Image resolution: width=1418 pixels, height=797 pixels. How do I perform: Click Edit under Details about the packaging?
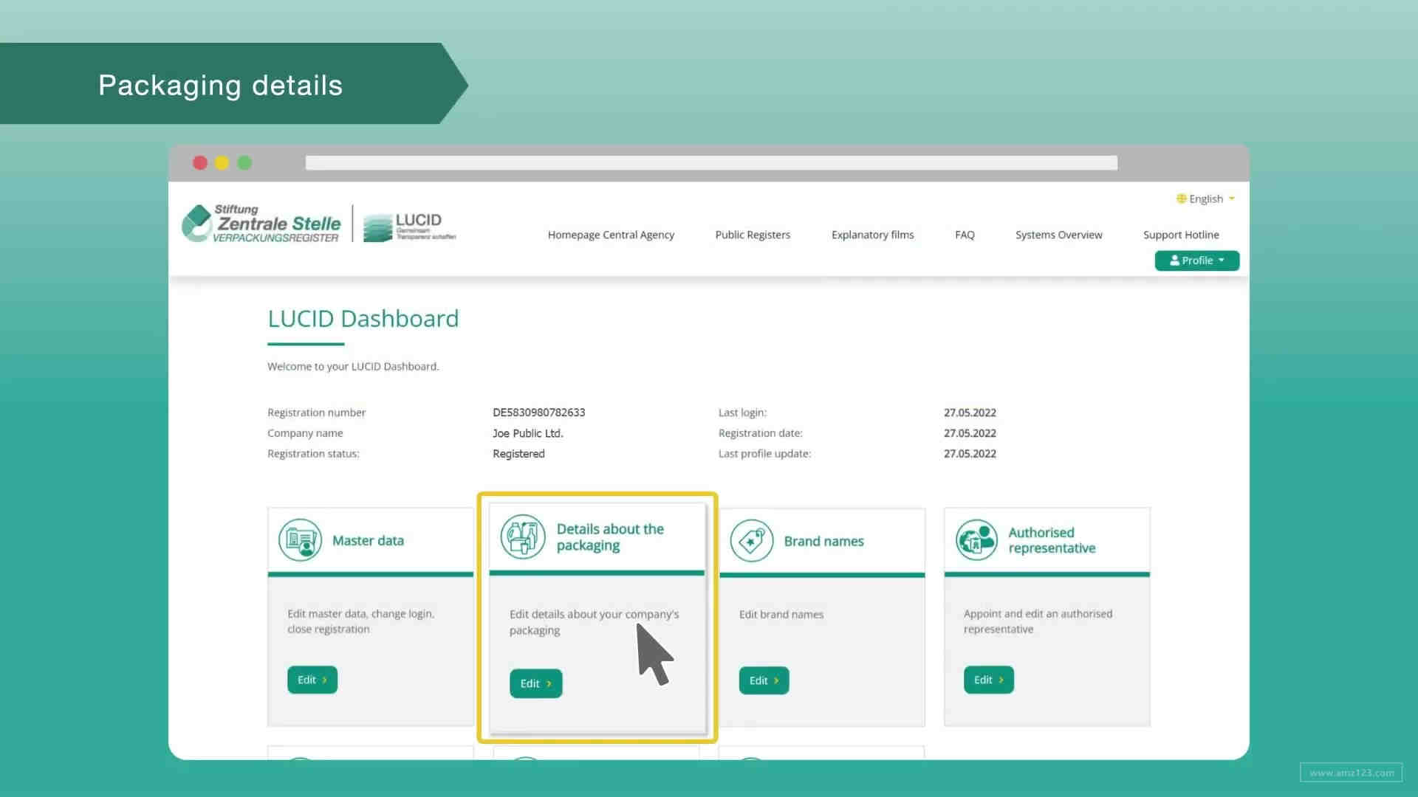pos(535,683)
